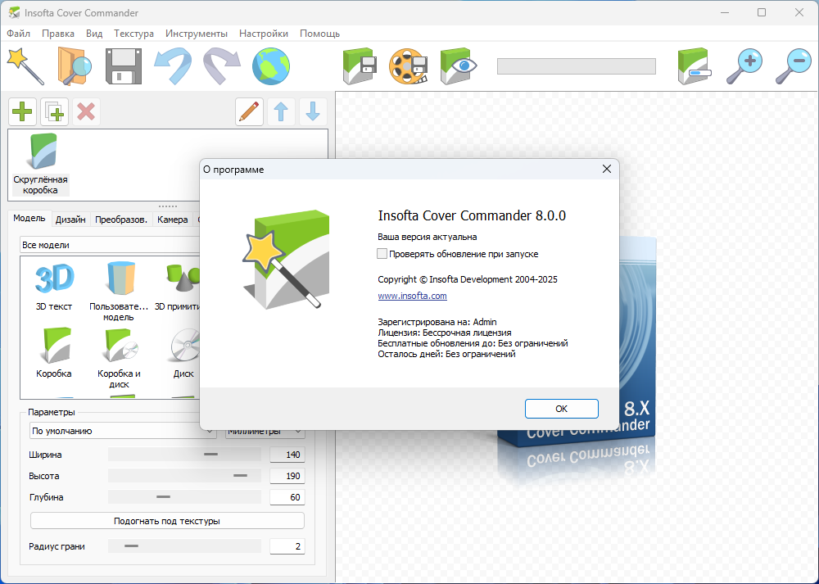The width and height of the screenshot is (819, 584).
Task: Click the Лицензия: Бессрочная лицензия text
Action: pos(445,333)
